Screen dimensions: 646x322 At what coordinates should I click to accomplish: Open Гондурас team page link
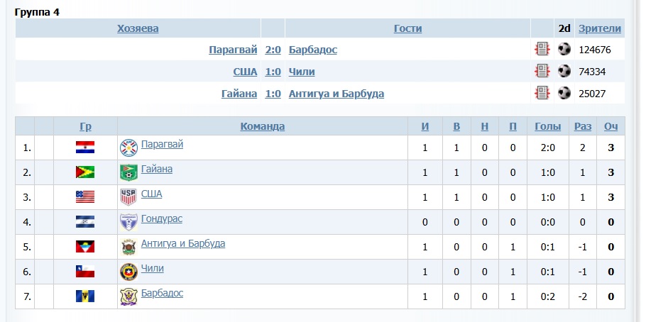(x=162, y=218)
